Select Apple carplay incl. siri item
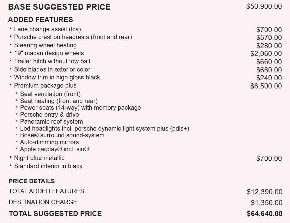This screenshot has height=223, width=290. point(54,149)
